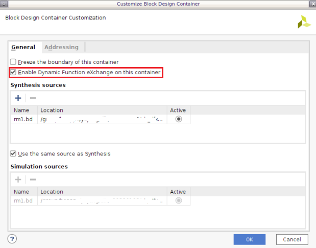Switch to the Addressing tab

point(61,47)
